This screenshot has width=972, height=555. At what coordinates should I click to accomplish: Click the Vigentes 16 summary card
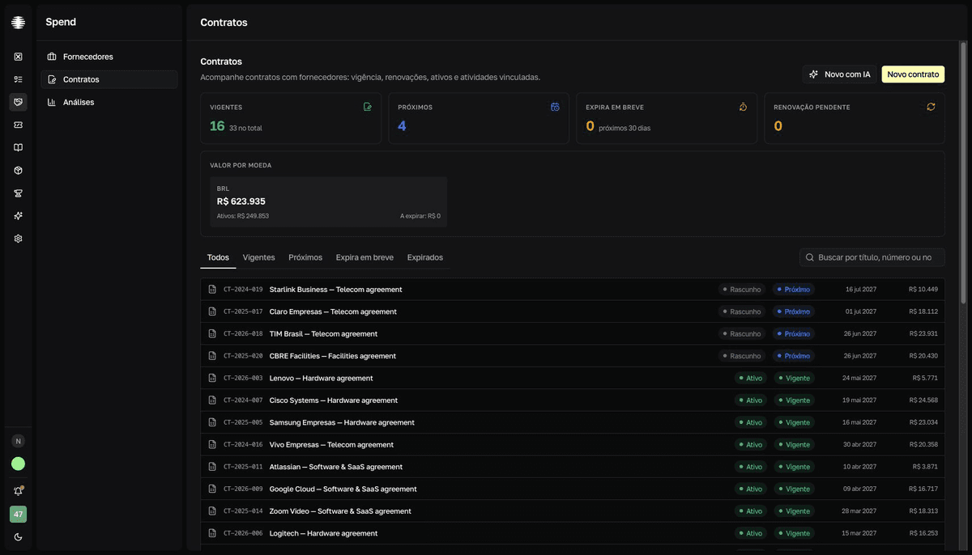coord(291,118)
